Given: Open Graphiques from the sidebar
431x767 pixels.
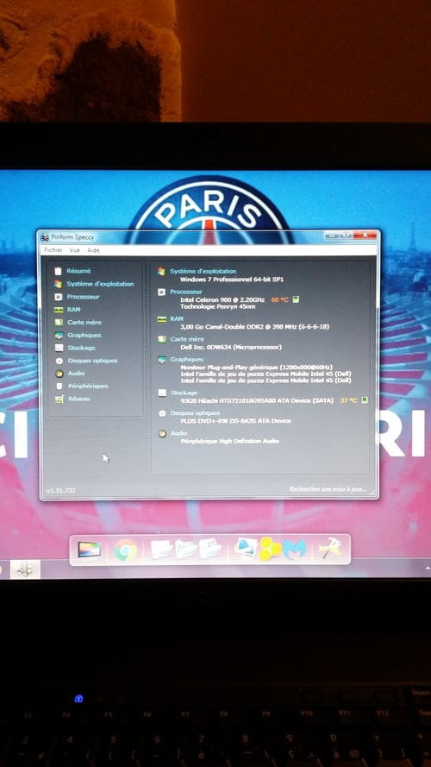Looking at the screenshot, I should coord(84,335).
